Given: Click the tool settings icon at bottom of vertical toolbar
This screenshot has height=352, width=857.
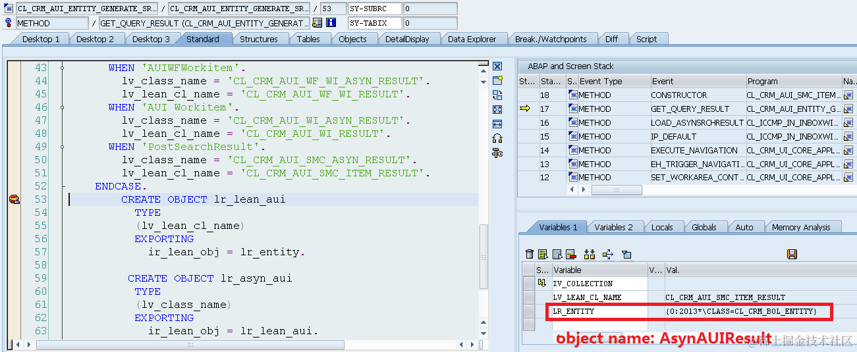Looking at the screenshot, I should pos(497,153).
